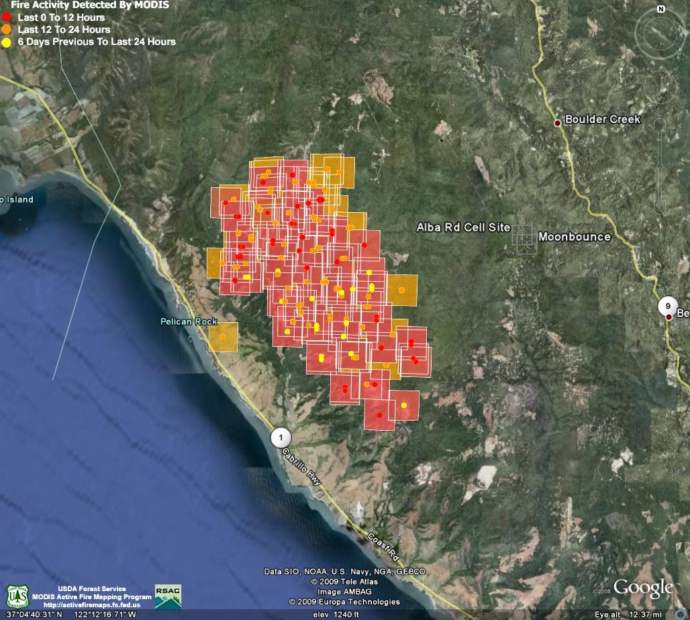Click the USDA Forest Service shield logo
690x620 pixels.
[x=17, y=596]
